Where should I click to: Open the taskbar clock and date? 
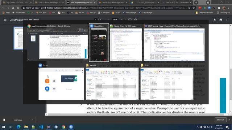coord(219,127)
